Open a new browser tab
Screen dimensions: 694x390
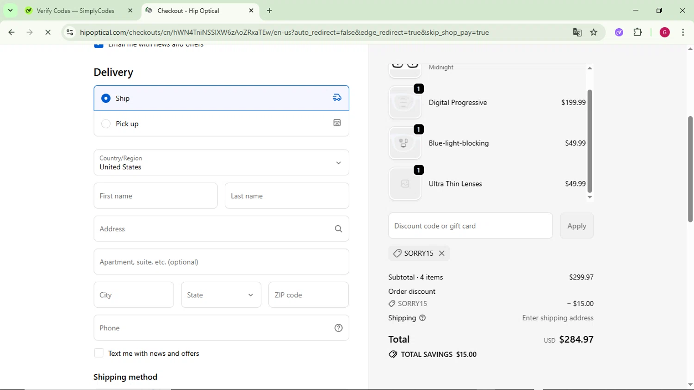pos(269,11)
